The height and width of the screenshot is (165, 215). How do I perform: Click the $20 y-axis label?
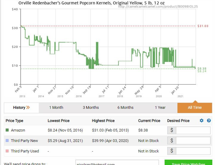15,47
